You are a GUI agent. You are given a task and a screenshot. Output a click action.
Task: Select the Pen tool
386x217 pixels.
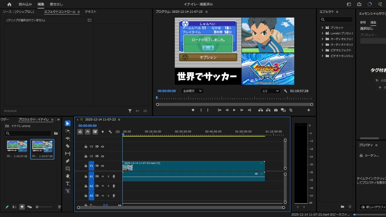(x=68, y=161)
